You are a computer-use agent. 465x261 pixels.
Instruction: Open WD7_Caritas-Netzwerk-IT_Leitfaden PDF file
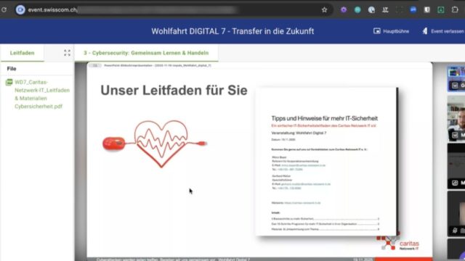coord(42,94)
